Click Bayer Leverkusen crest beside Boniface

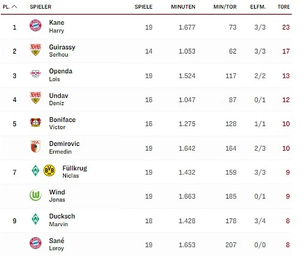coord(36,123)
